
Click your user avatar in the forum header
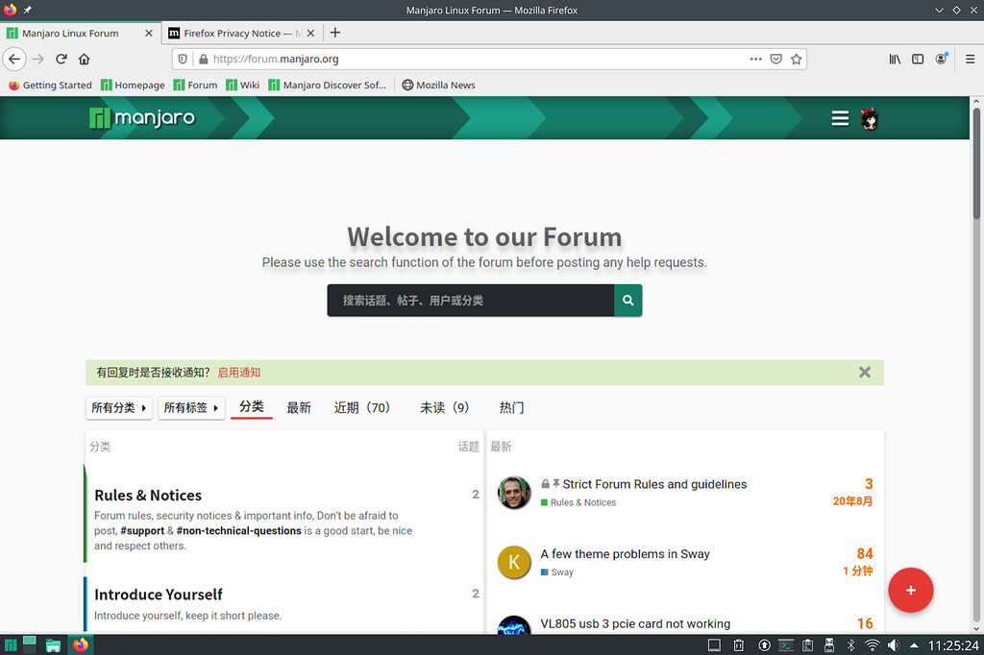coord(870,118)
